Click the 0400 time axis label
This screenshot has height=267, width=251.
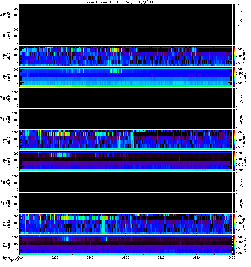pyautogui.click(x=232, y=257)
